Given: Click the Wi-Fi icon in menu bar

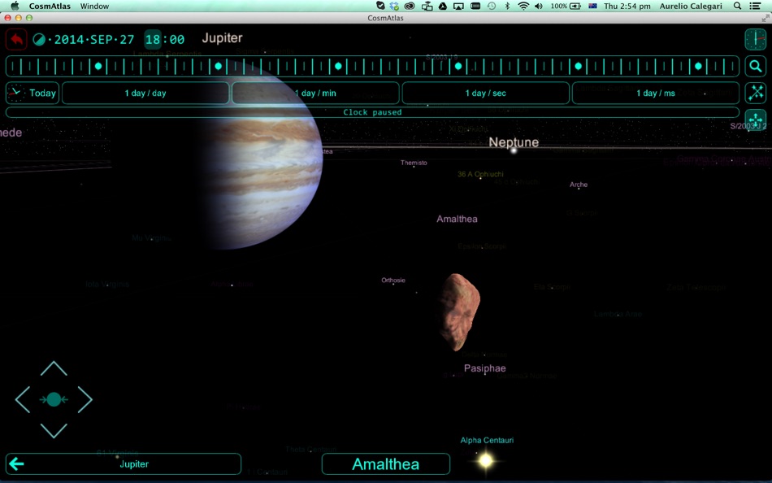Looking at the screenshot, I should click(x=523, y=6).
